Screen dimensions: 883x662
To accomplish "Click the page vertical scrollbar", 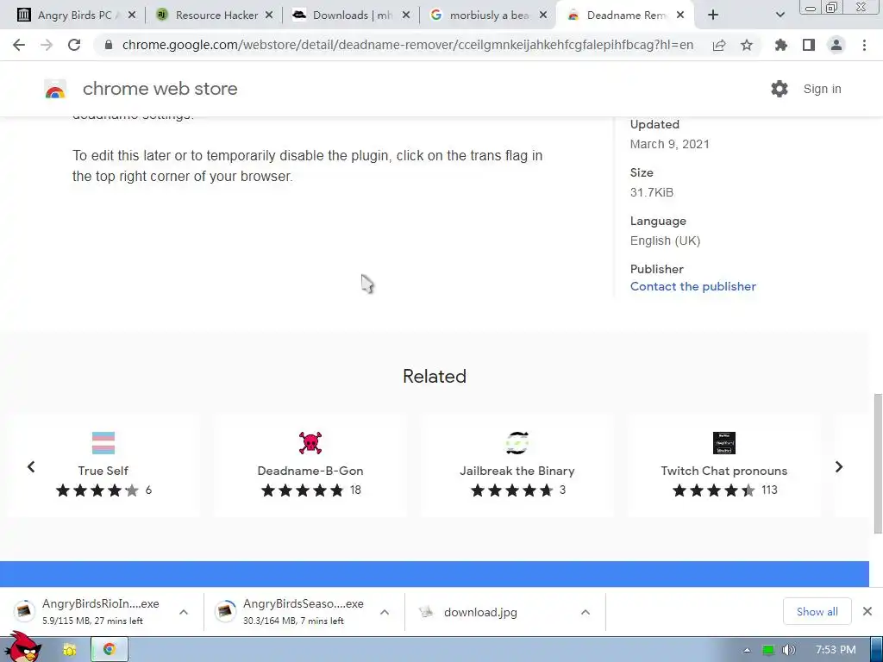I will (x=877, y=463).
